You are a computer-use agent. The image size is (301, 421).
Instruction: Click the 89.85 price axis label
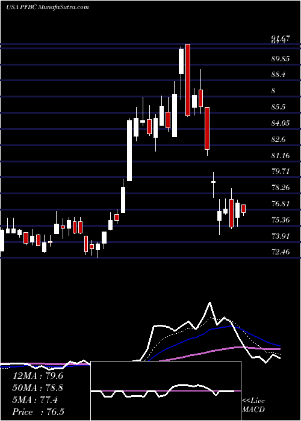(281, 58)
